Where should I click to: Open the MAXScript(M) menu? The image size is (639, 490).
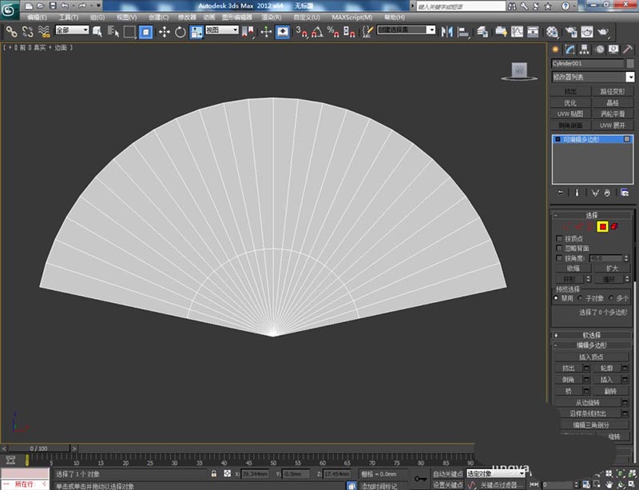[351, 17]
